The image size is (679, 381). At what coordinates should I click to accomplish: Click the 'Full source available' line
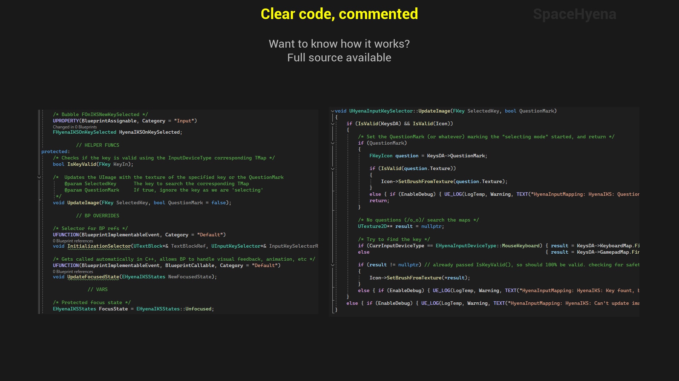click(339, 58)
